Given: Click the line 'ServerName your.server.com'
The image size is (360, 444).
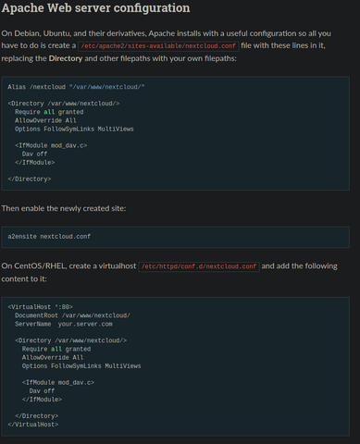Looking at the screenshot, I should point(64,324).
